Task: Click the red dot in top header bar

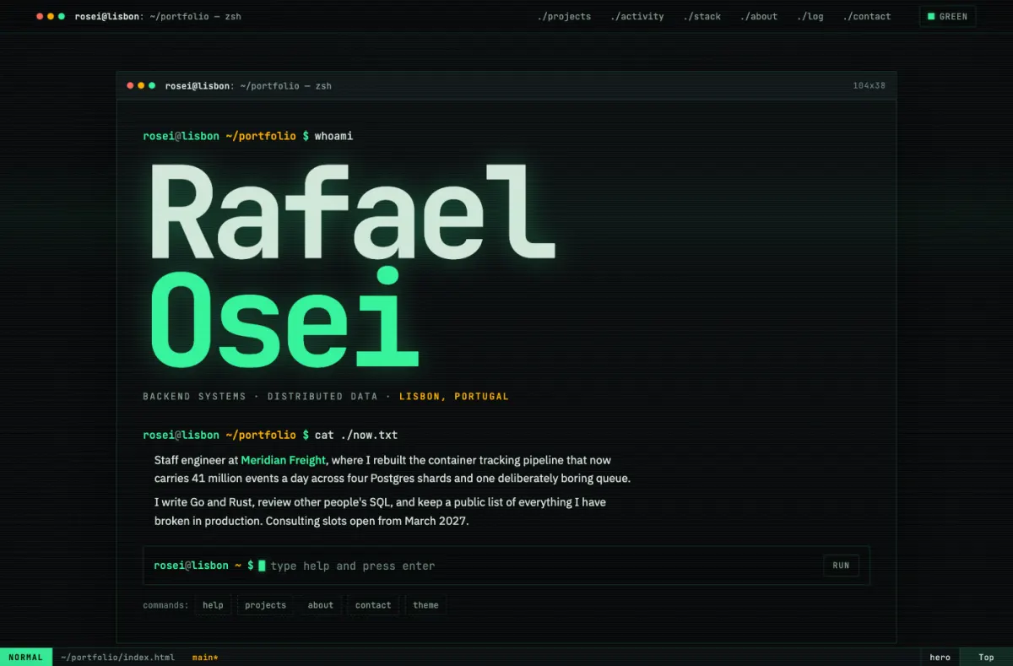Action: point(40,16)
